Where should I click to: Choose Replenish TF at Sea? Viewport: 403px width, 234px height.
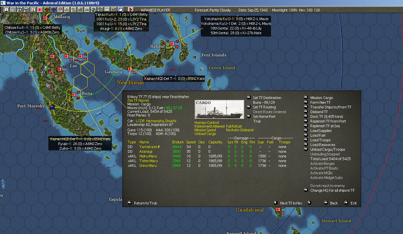tap(325, 126)
